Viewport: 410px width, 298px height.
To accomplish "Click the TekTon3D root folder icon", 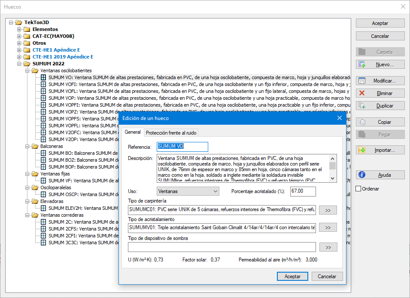I will (x=19, y=22).
